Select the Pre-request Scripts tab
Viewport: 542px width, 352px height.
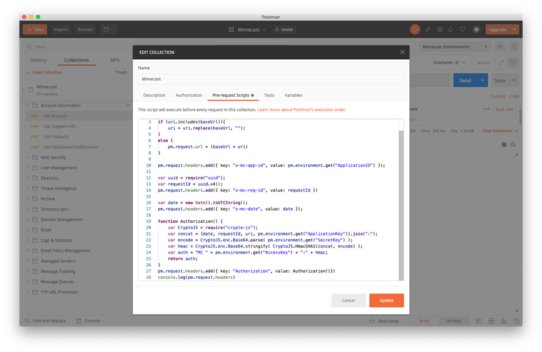[x=233, y=95]
